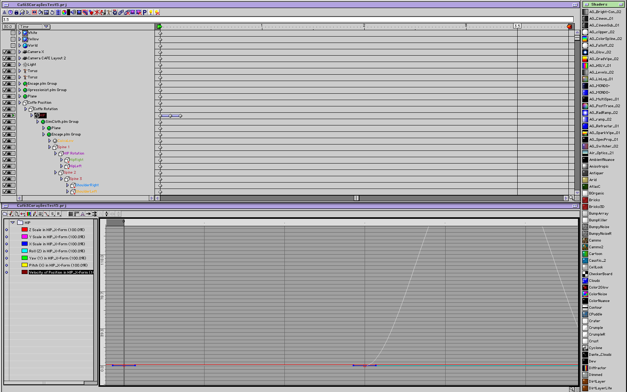Toggle the checkmark for Coffe Position row

click(5, 103)
